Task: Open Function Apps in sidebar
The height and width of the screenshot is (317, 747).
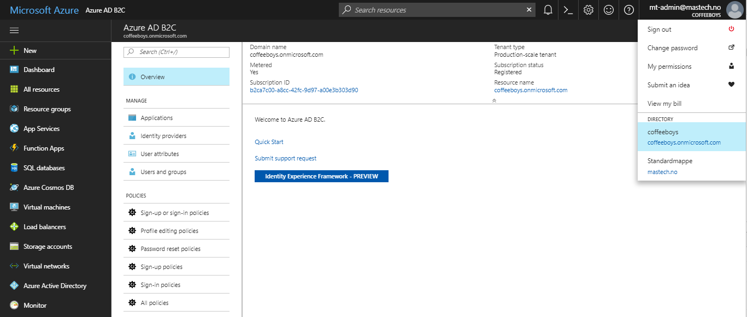Action: click(44, 148)
